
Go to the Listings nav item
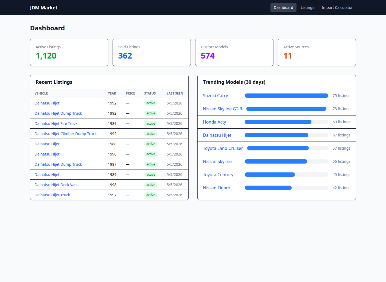[307, 8]
